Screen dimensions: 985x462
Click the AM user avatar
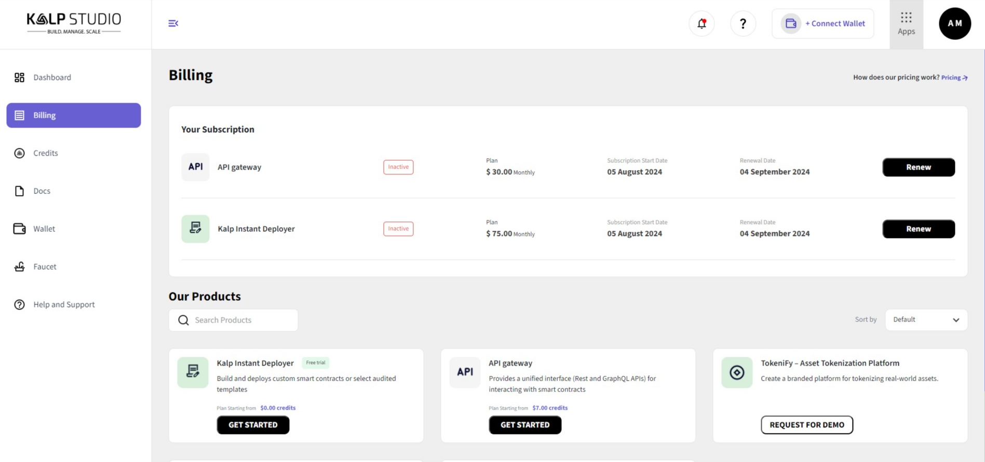click(x=954, y=23)
